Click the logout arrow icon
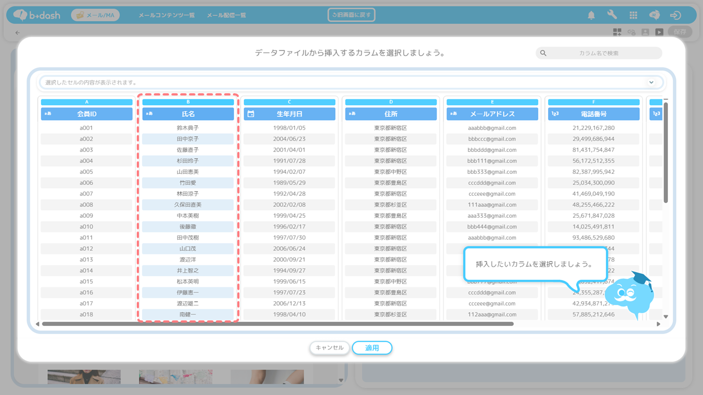 pyautogui.click(x=676, y=15)
